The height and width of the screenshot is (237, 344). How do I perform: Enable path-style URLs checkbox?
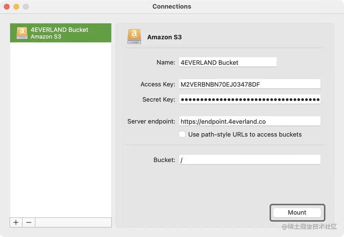click(182, 134)
